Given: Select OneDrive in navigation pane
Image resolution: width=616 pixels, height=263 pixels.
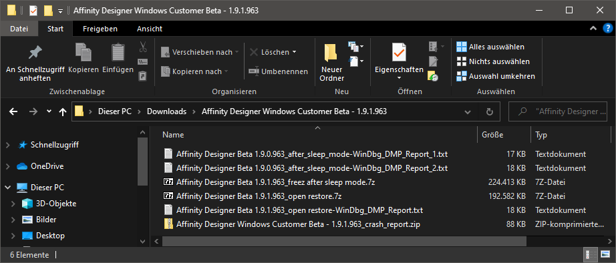Looking at the screenshot, I should tap(47, 166).
